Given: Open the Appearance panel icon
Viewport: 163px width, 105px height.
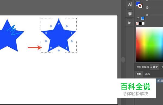Looking at the screenshot, I should click(x=130, y=14).
